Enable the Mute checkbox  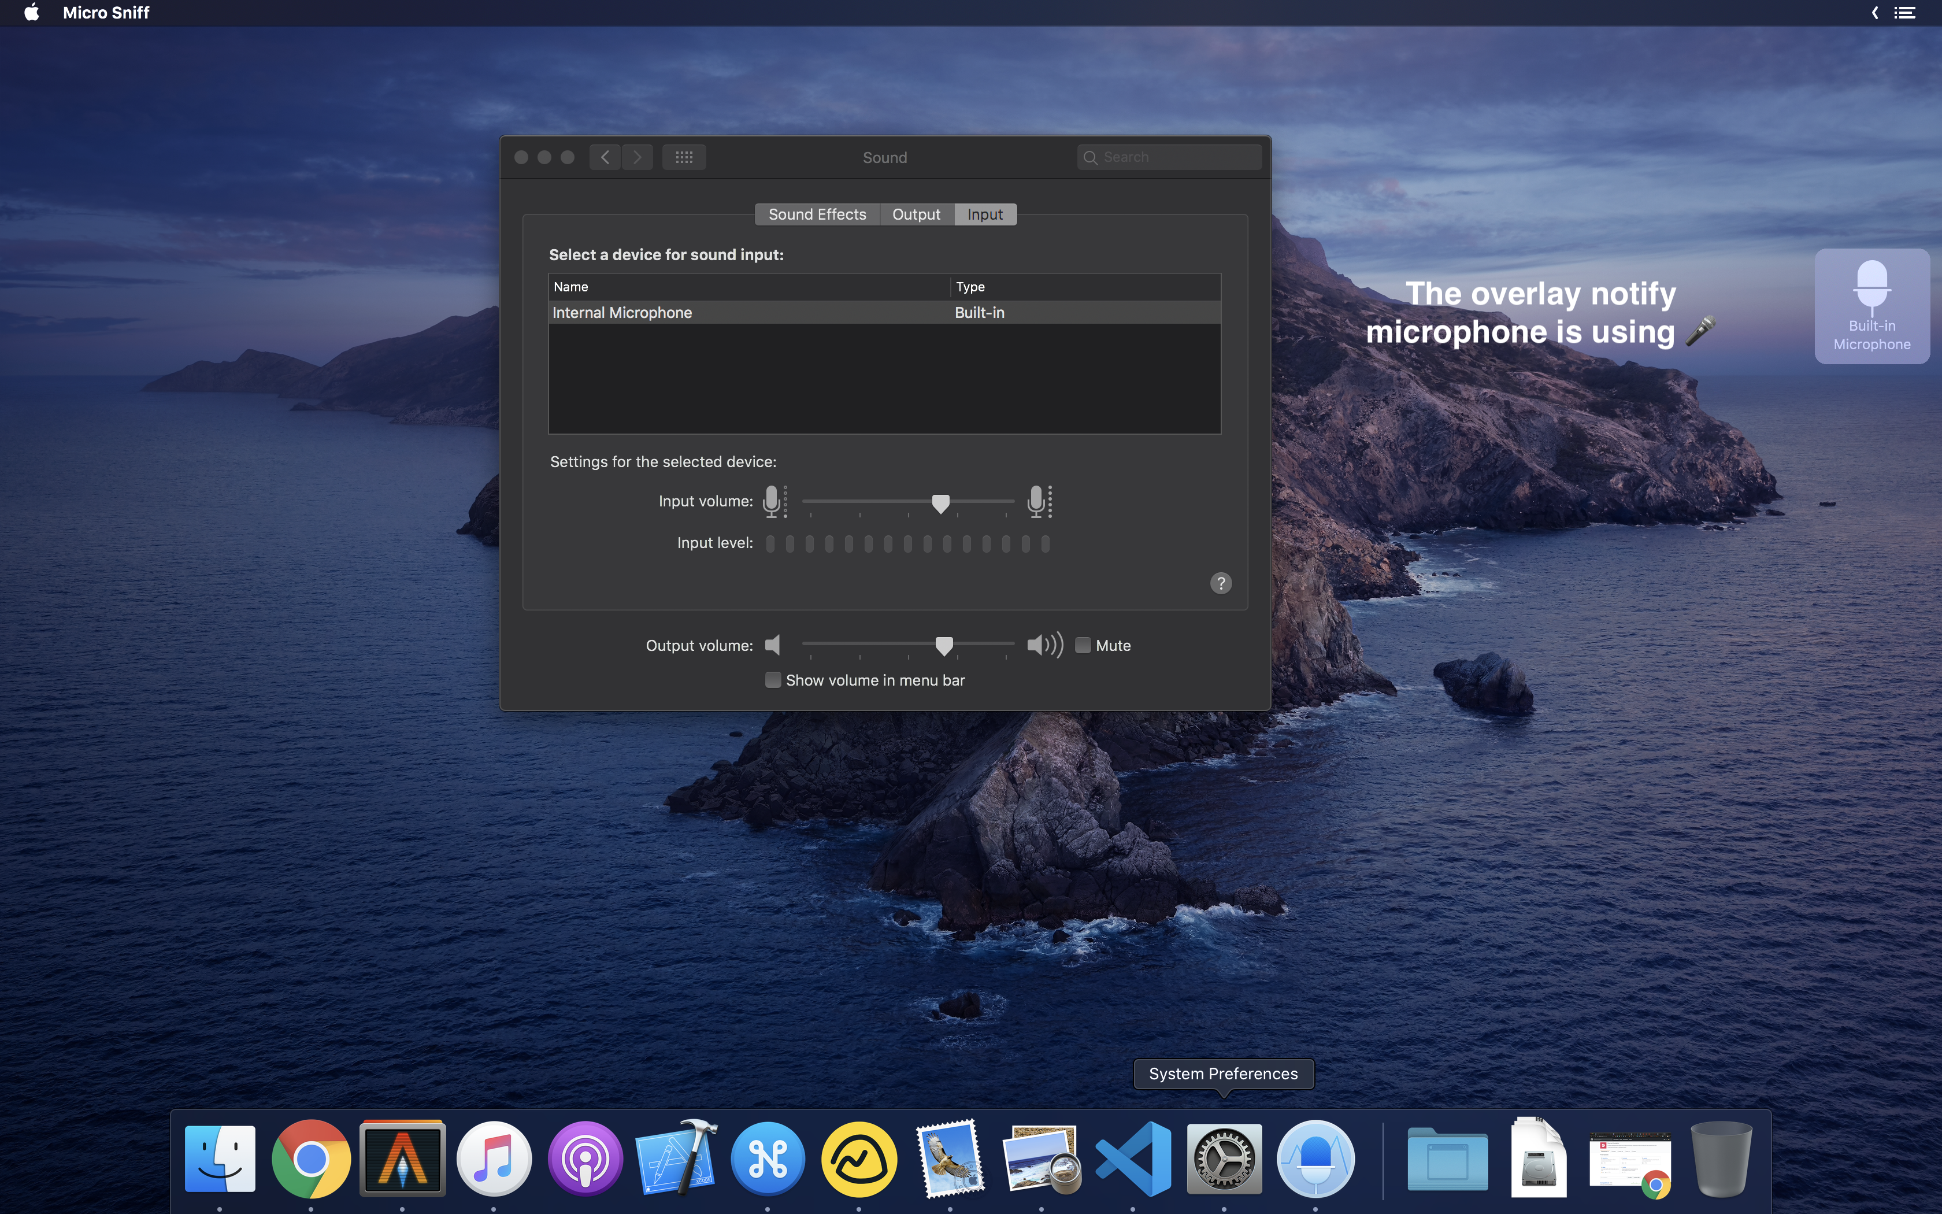click(x=1083, y=646)
